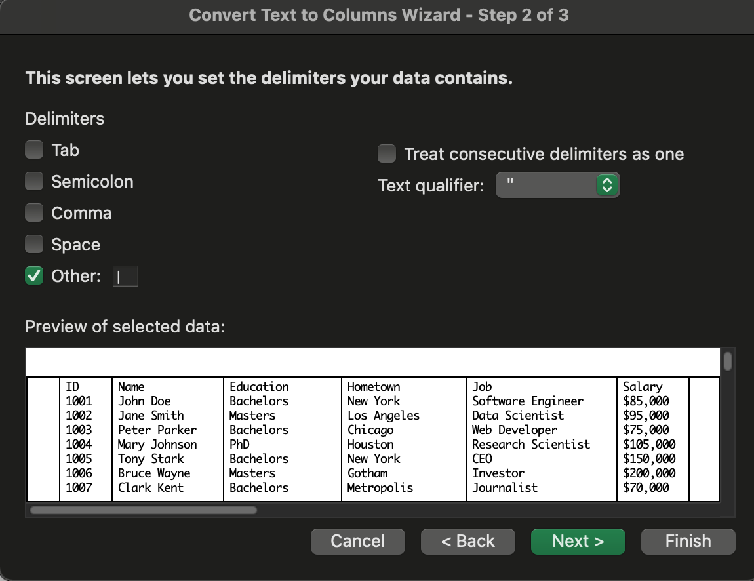Enable the Space delimiter checkbox

click(34, 245)
